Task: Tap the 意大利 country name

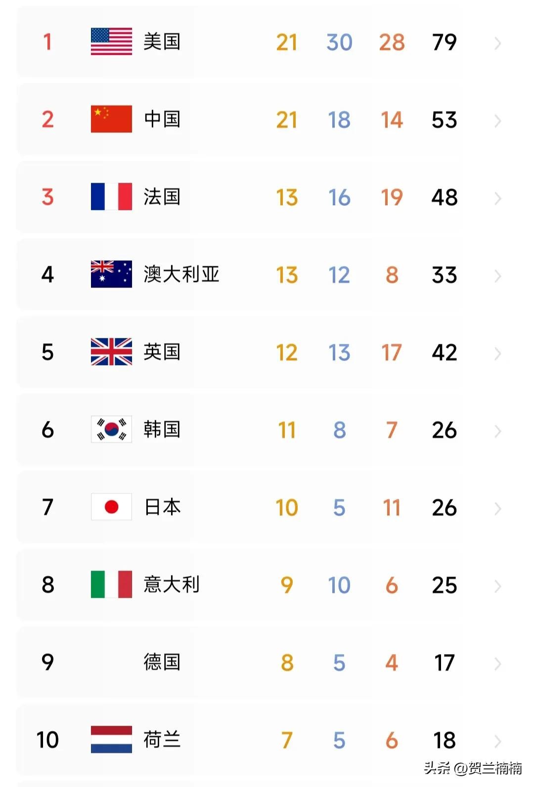Action: [171, 584]
